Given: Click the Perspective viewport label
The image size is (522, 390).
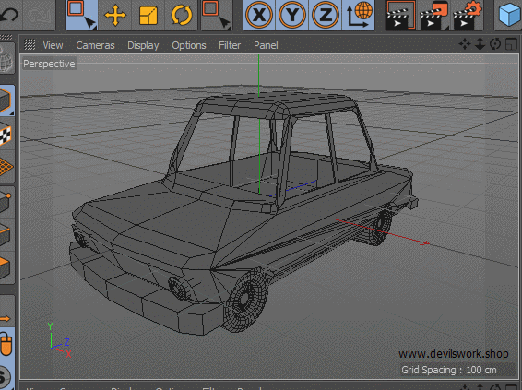Looking at the screenshot, I should pos(49,64).
